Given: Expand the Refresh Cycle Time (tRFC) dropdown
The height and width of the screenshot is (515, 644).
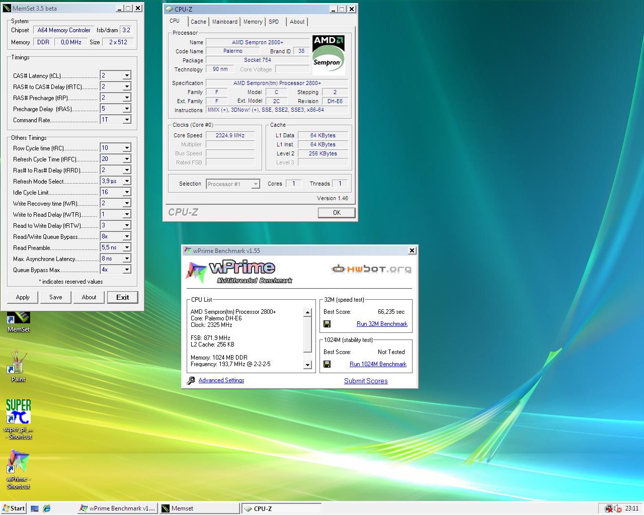Looking at the screenshot, I should click(x=127, y=159).
